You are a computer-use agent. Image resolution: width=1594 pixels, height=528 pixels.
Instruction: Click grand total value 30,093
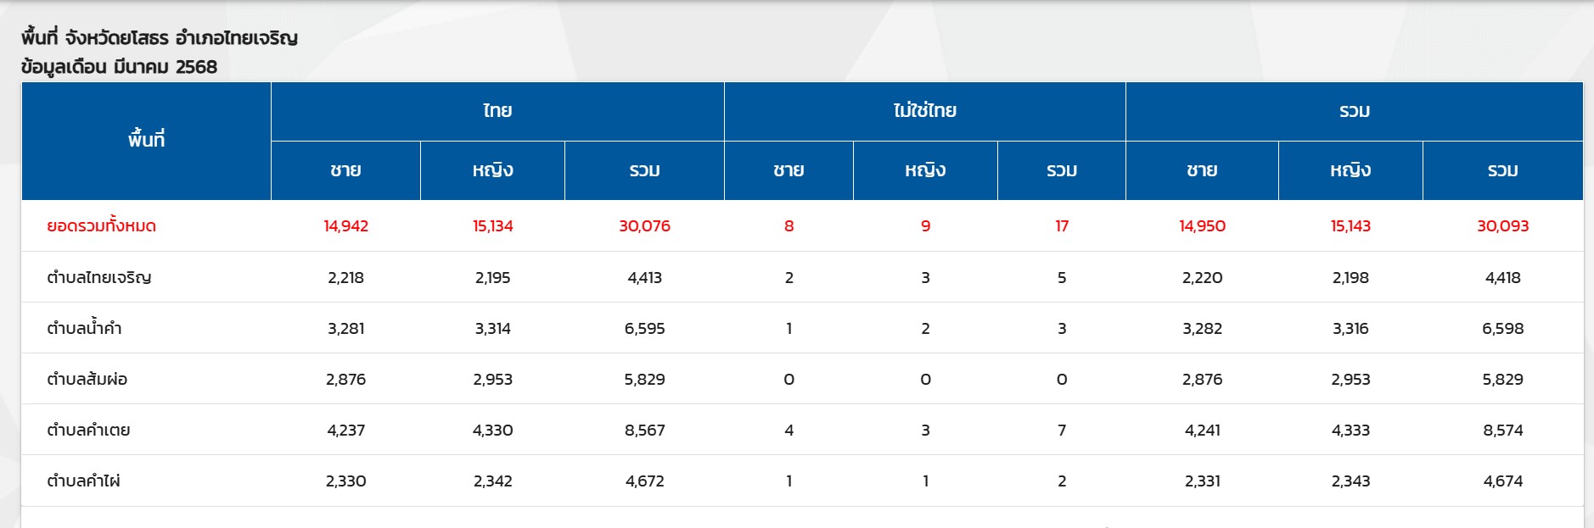(1502, 226)
